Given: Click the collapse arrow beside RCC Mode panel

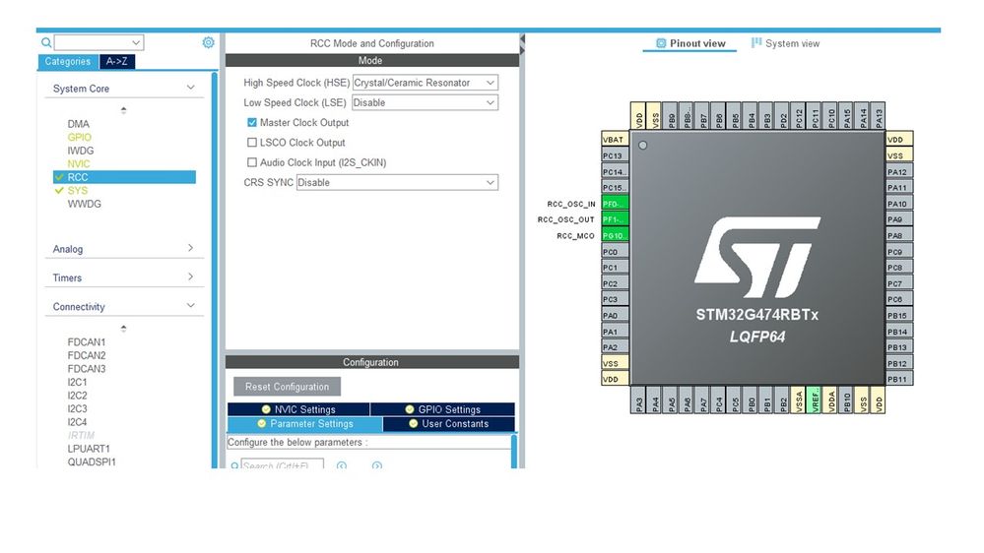Looking at the screenshot, I should tap(522, 39).
